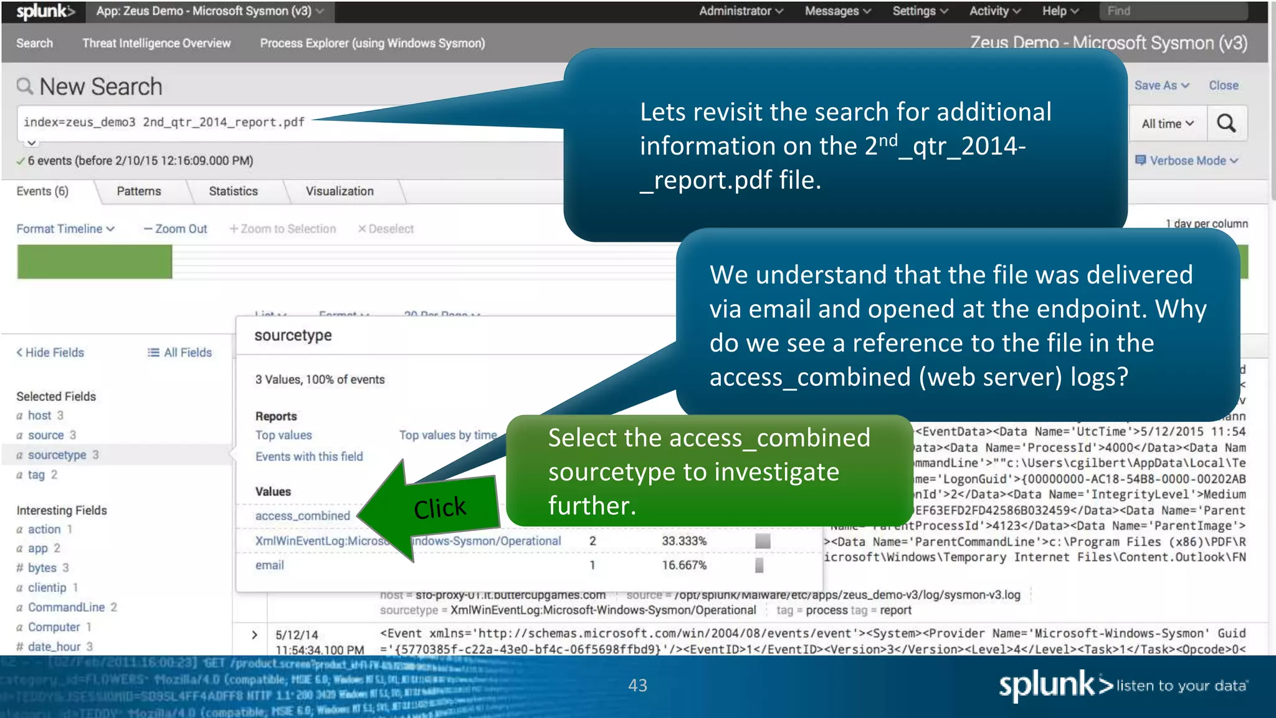Open the App: Zeus Demo dropdown
1276x718 pixels.
point(210,11)
